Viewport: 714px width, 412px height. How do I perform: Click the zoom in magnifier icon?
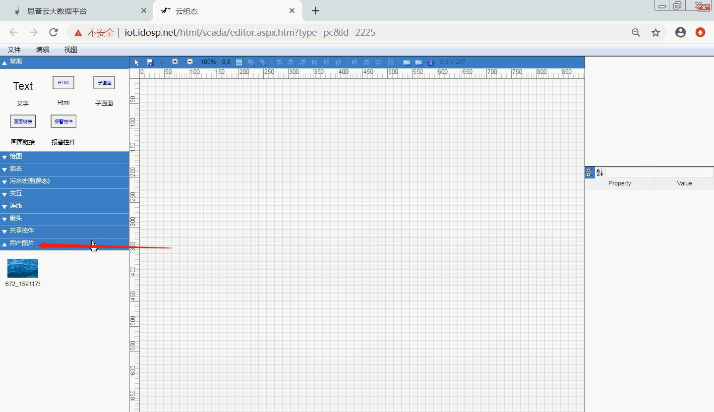(175, 62)
